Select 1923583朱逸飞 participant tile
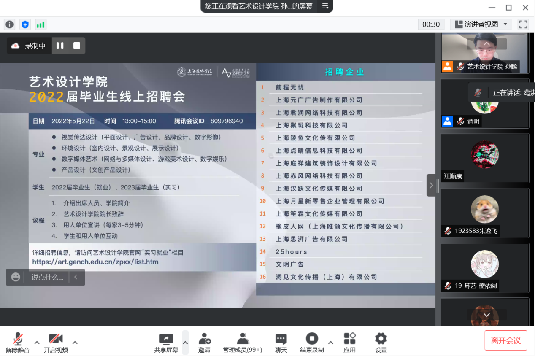Image resolution: width=535 pixels, height=356 pixels. pyautogui.click(x=484, y=213)
